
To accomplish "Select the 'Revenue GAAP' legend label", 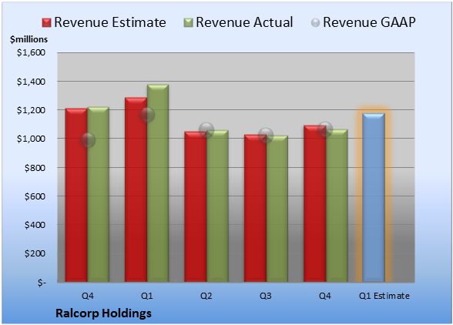I will click(369, 22).
